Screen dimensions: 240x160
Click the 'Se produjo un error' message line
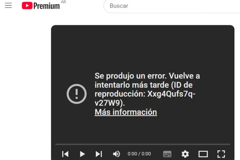click(147, 76)
